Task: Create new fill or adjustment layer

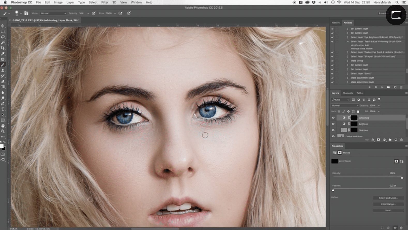Action: point(384,140)
